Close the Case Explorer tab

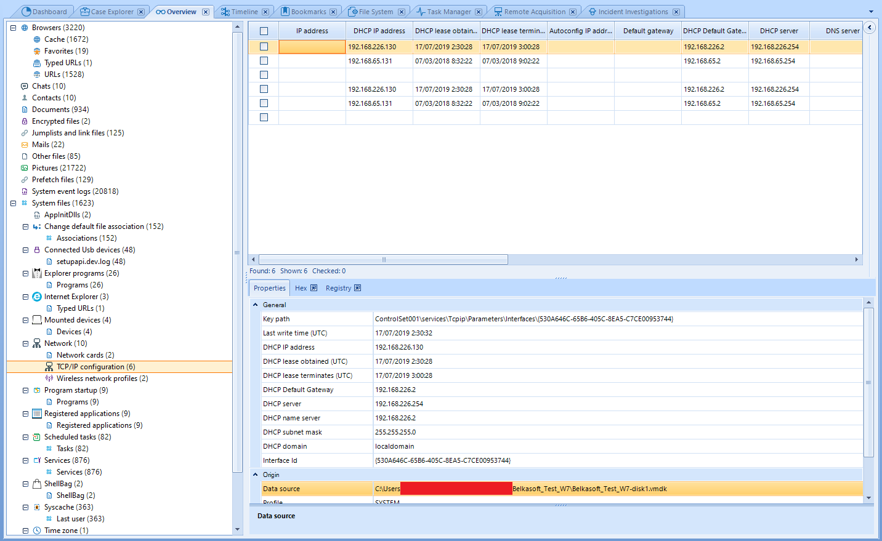tap(141, 12)
